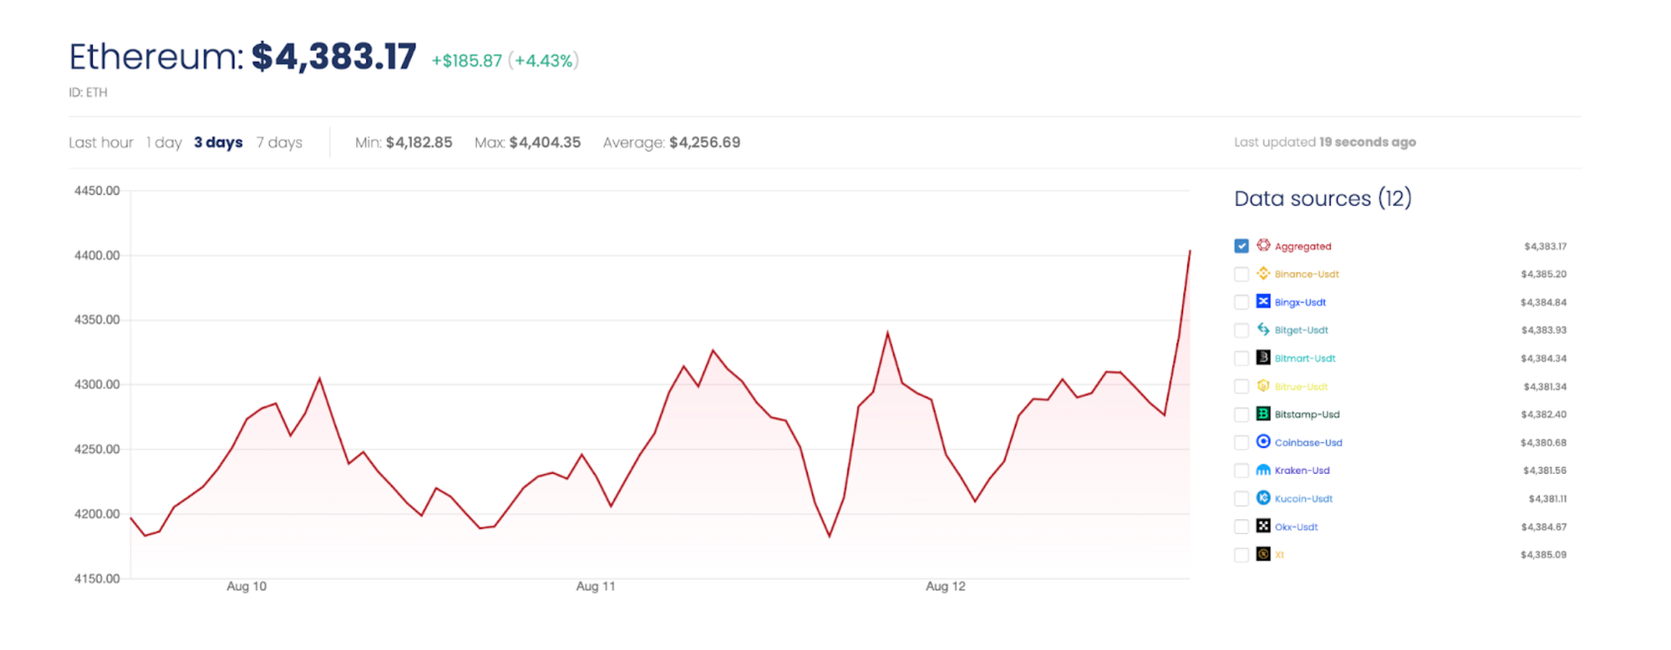This screenshot has height=650, width=1671.
Task: Enable the Binance-Usdt checkbox
Action: [x=1242, y=275]
